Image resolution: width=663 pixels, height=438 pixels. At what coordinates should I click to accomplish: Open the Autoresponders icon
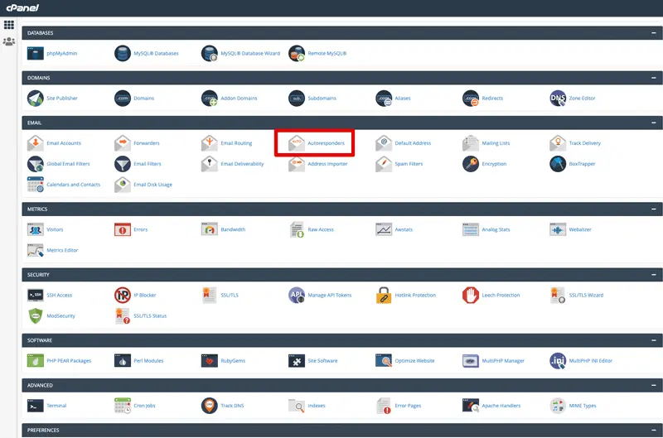click(297, 143)
